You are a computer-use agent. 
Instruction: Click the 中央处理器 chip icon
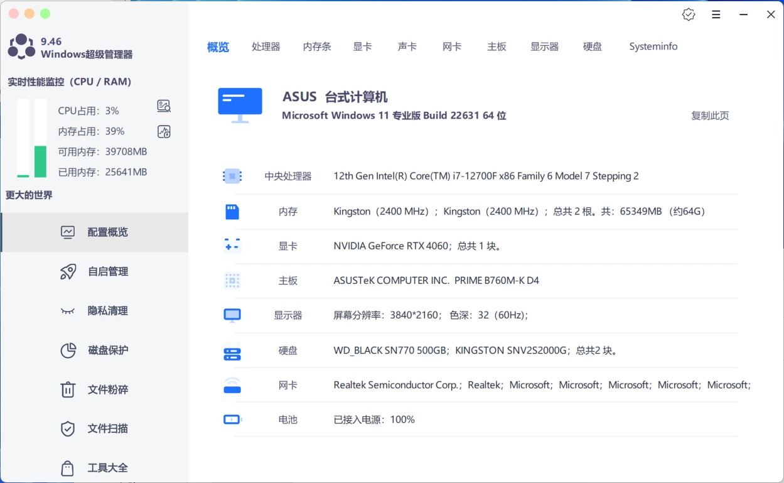pyautogui.click(x=232, y=176)
